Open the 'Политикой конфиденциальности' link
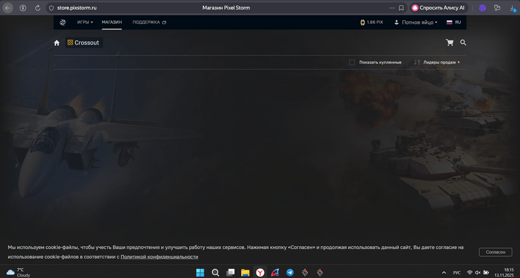The width and height of the screenshot is (520, 278). click(159, 257)
